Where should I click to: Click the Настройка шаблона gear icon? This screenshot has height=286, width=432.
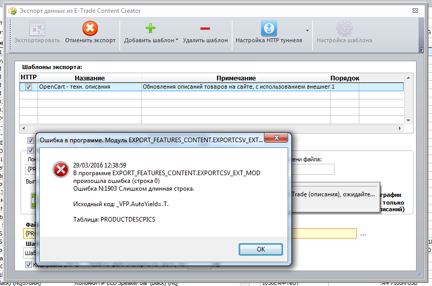tap(344, 28)
